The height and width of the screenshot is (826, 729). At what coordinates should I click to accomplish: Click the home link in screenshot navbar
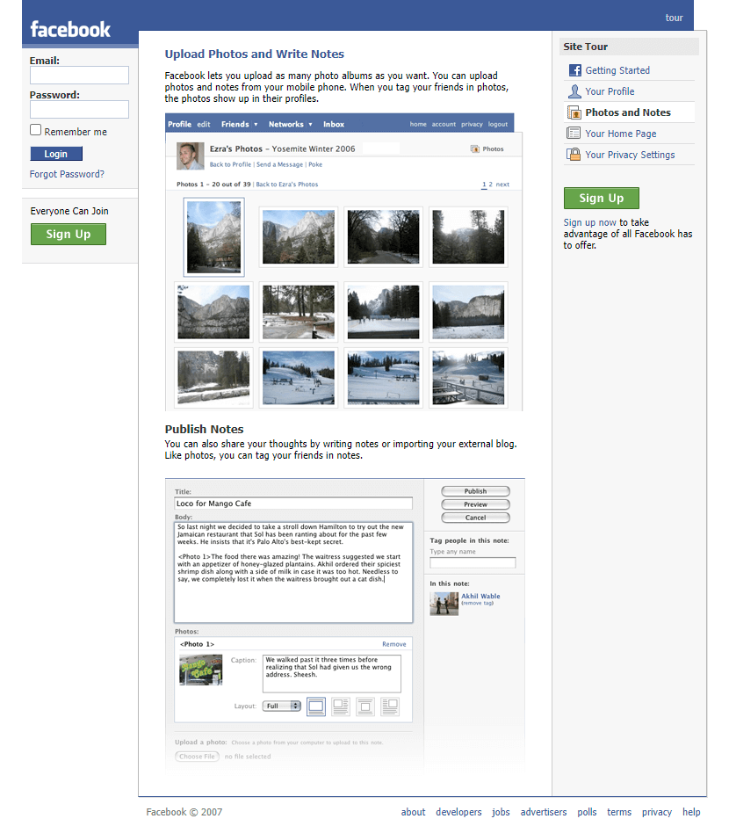418,124
